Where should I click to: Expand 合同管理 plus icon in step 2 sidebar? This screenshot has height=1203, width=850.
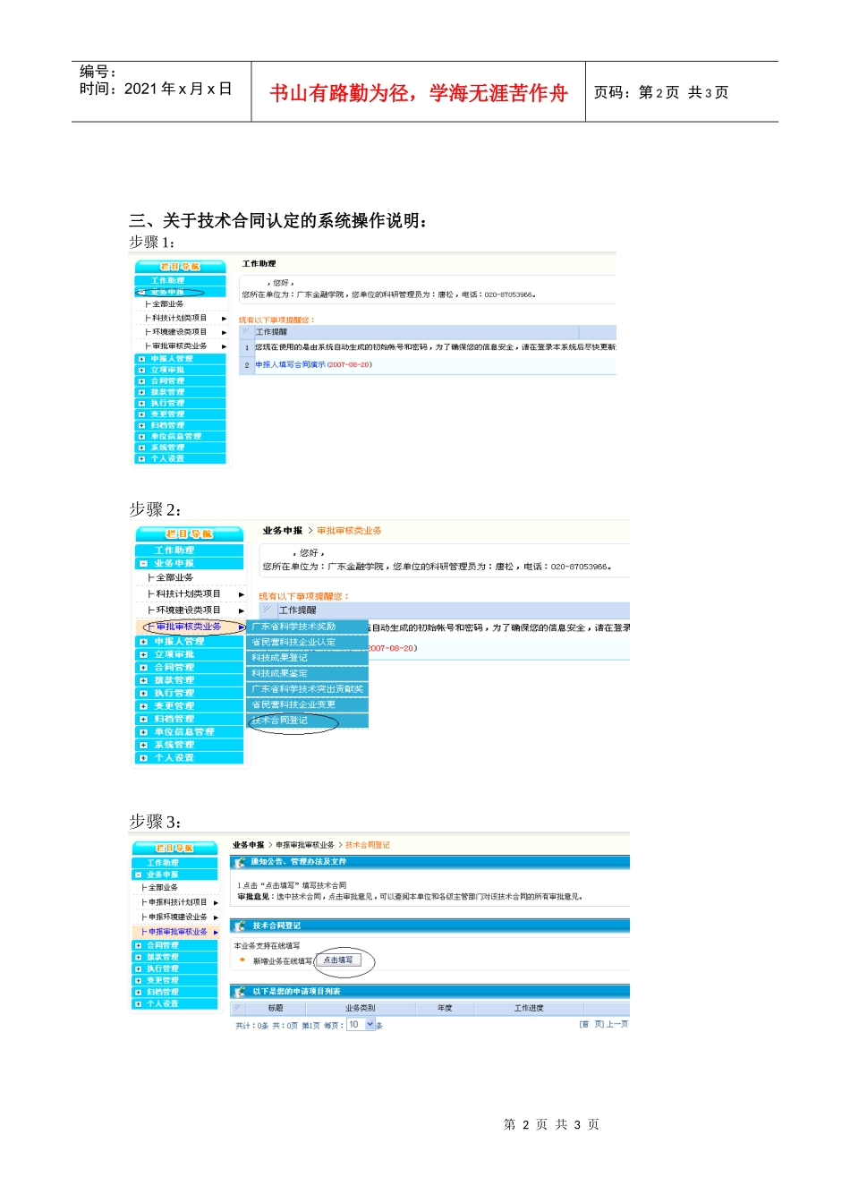[x=143, y=668]
